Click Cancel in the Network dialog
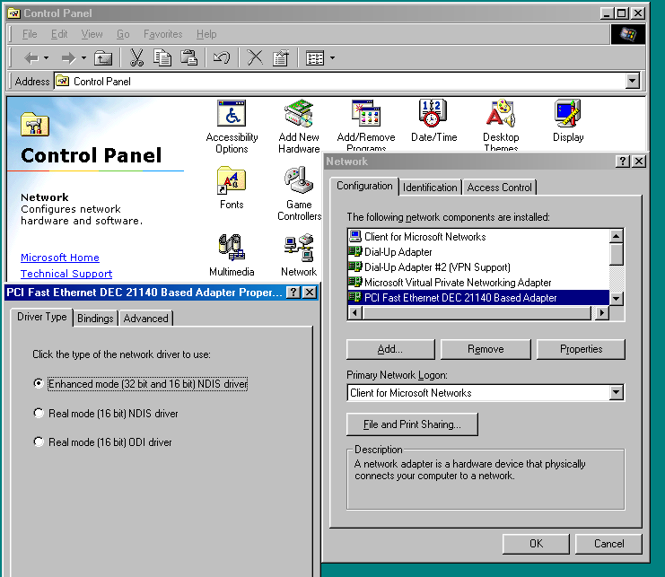The image size is (665, 577). click(608, 544)
